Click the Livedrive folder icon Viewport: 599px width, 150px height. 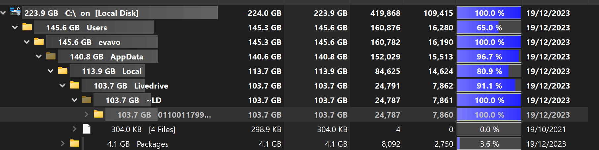(x=75, y=85)
